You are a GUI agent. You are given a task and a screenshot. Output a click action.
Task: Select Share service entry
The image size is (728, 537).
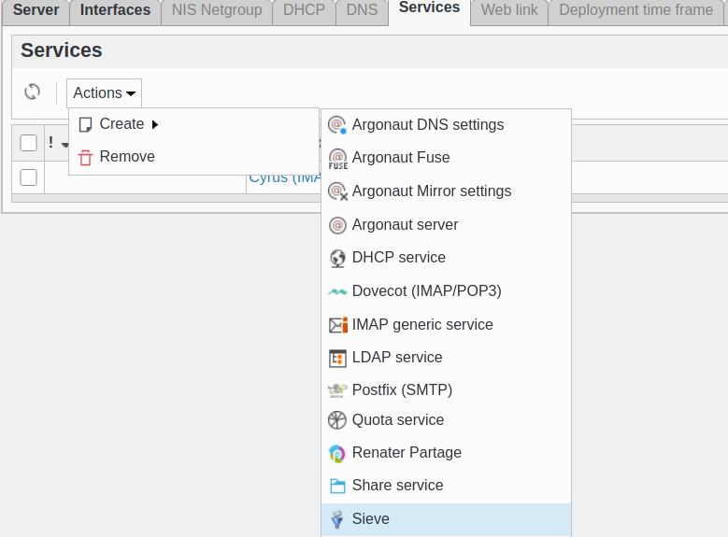pos(446,486)
